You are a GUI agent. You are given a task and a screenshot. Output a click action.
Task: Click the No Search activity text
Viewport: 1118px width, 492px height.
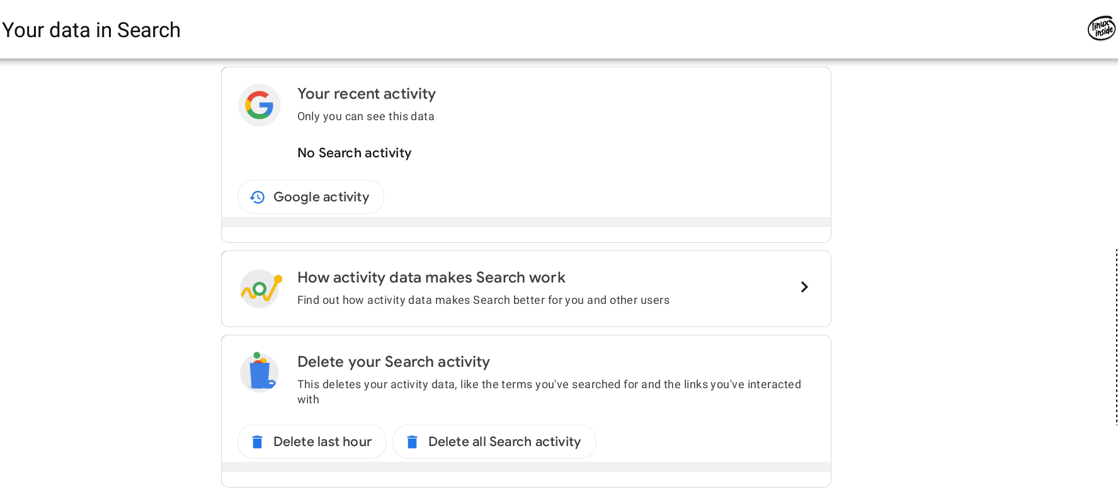tap(354, 153)
